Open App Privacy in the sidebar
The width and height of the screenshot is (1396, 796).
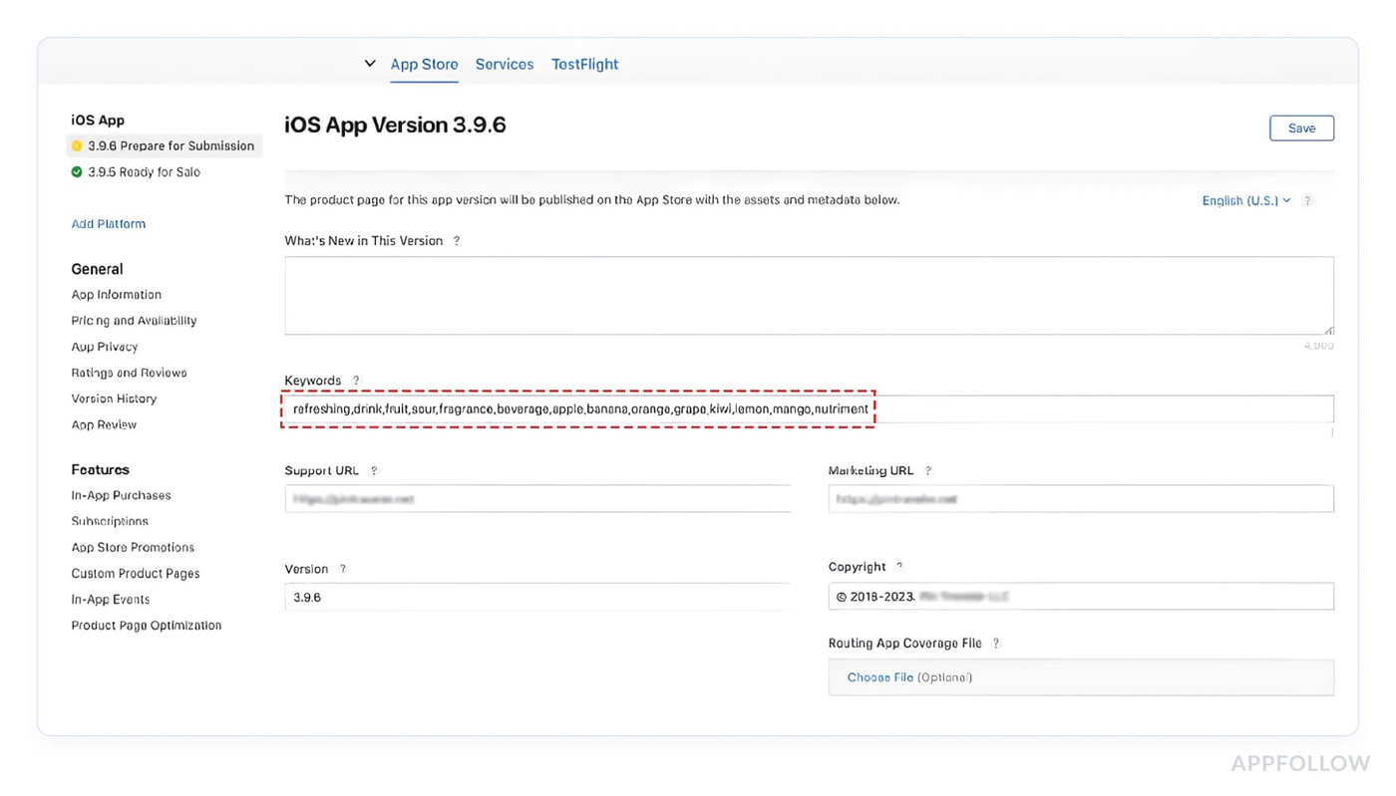104,346
